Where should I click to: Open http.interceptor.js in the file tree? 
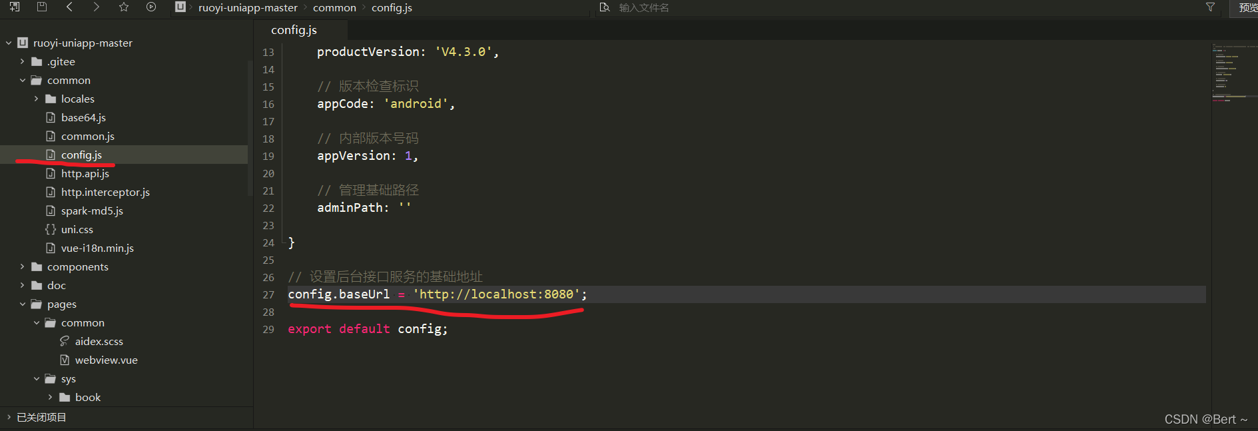coord(105,192)
